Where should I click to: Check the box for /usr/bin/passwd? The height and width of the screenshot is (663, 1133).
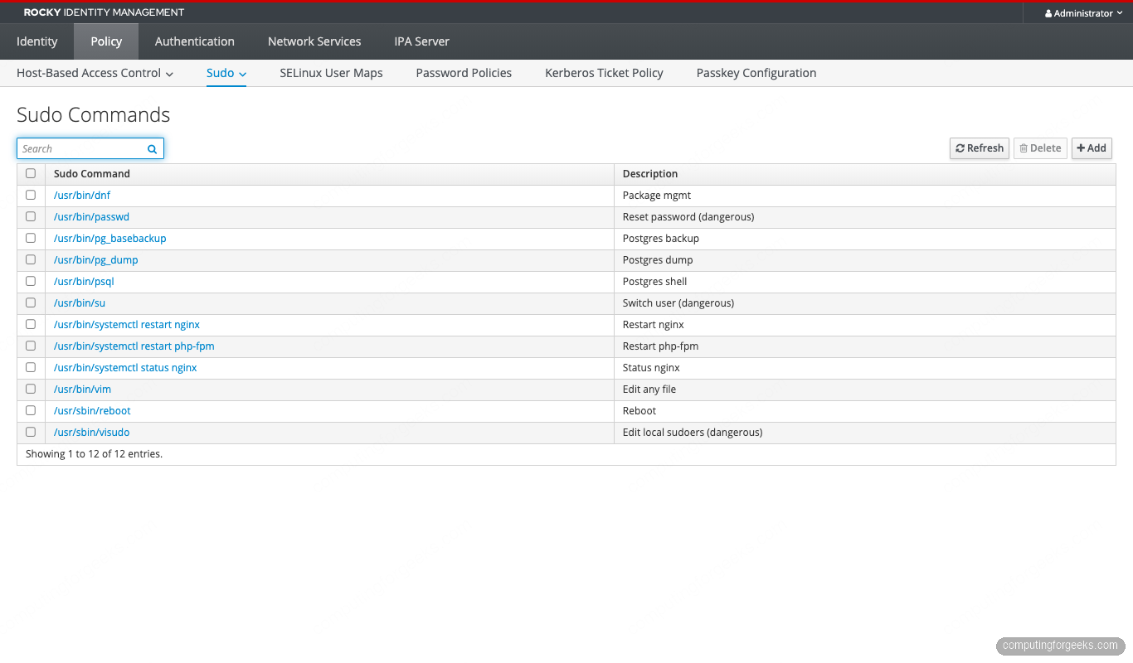pos(31,216)
